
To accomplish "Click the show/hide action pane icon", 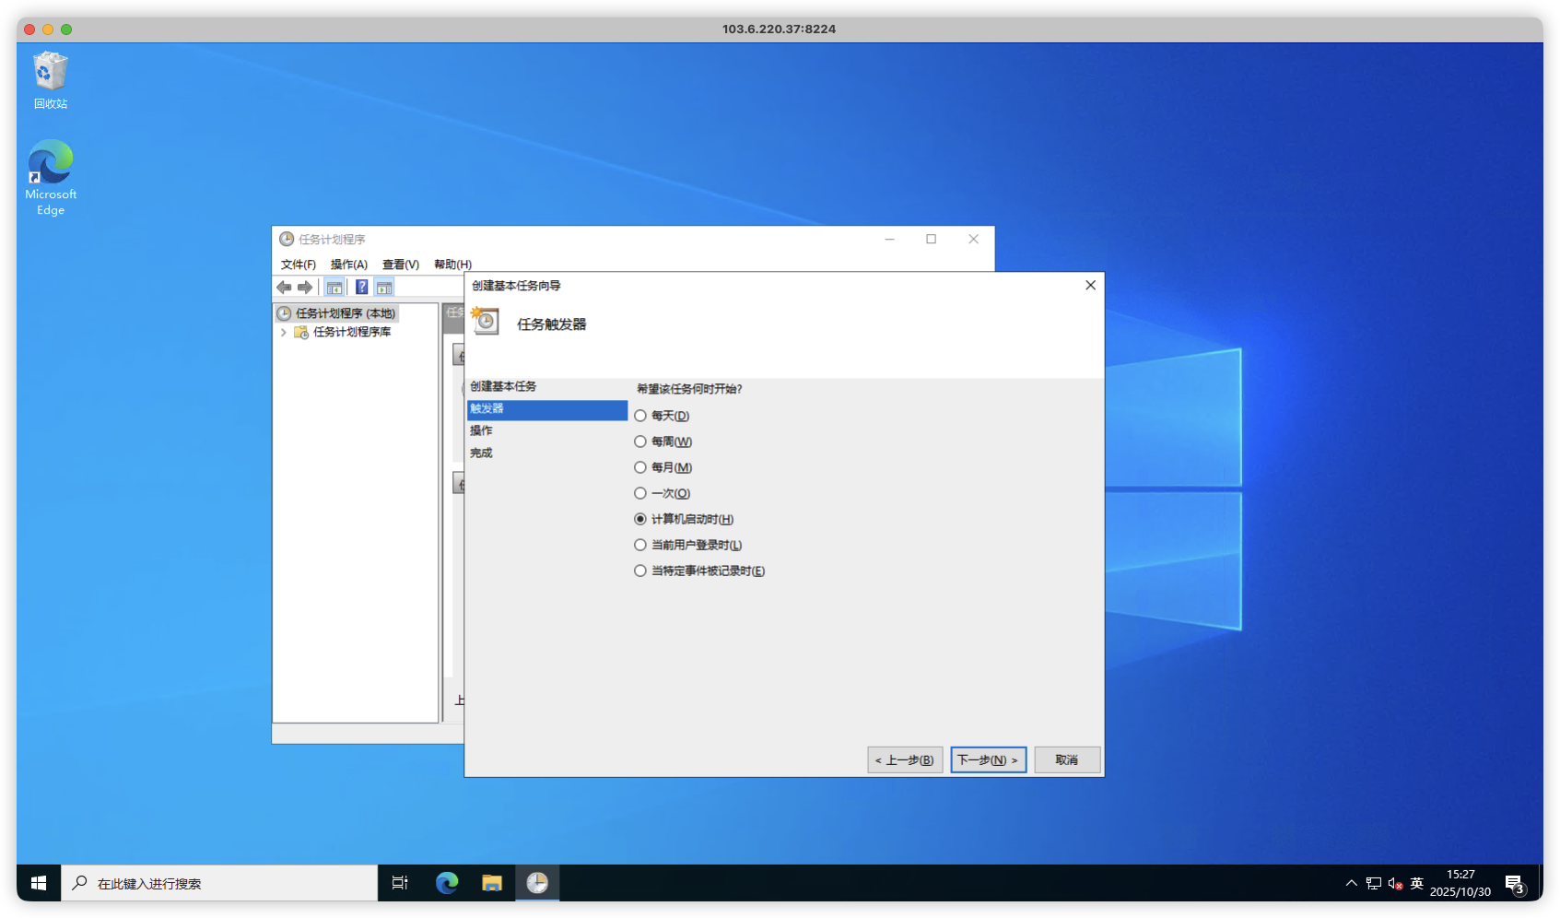I will pos(384,288).
